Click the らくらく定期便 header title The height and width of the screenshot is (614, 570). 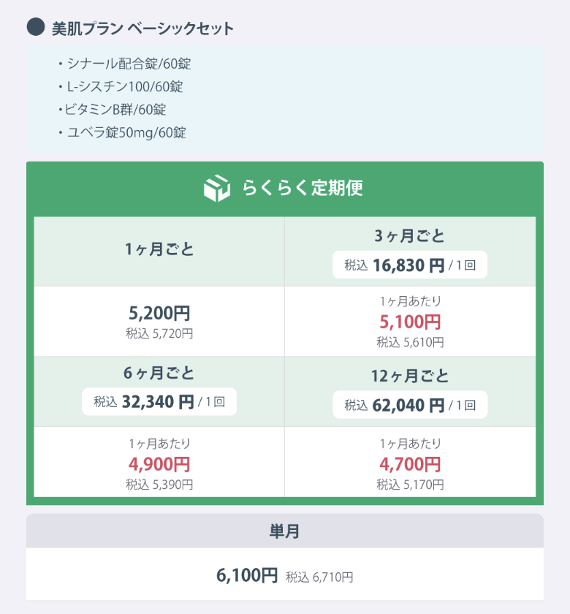coord(303,188)
